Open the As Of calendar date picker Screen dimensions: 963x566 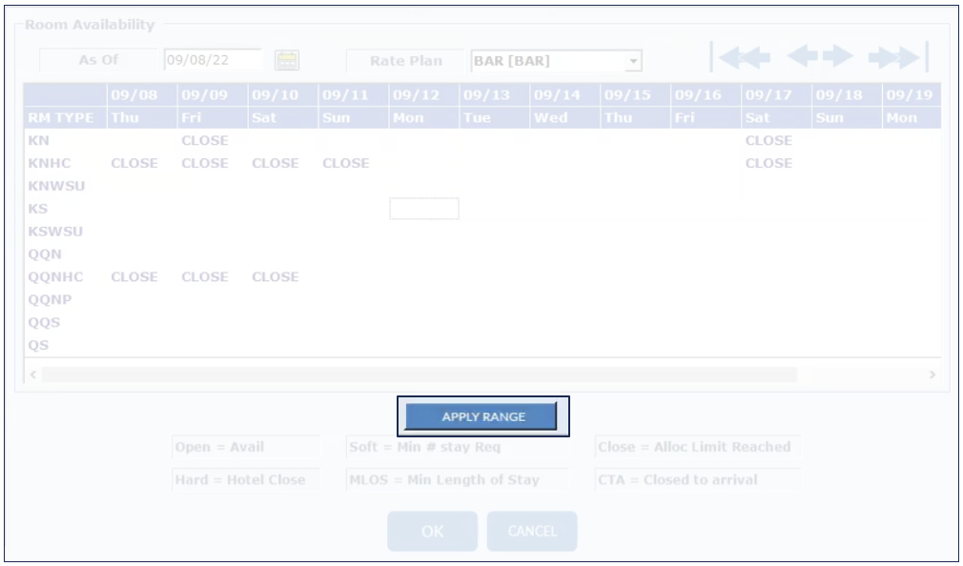pyautogui.click(x=287, y=60)
